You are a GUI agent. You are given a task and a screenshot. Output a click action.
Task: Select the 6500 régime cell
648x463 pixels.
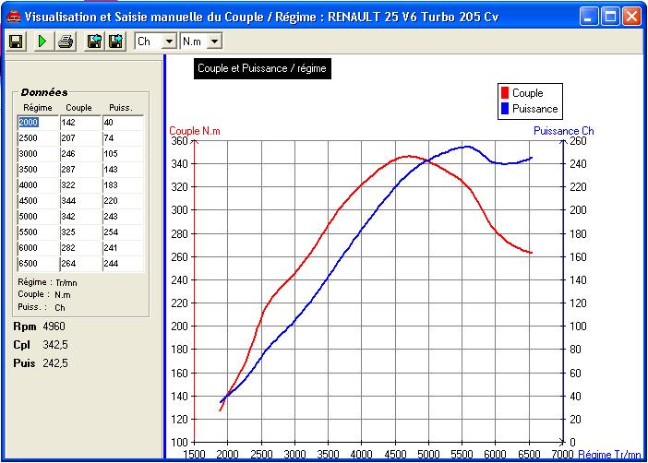click(38, 264)
